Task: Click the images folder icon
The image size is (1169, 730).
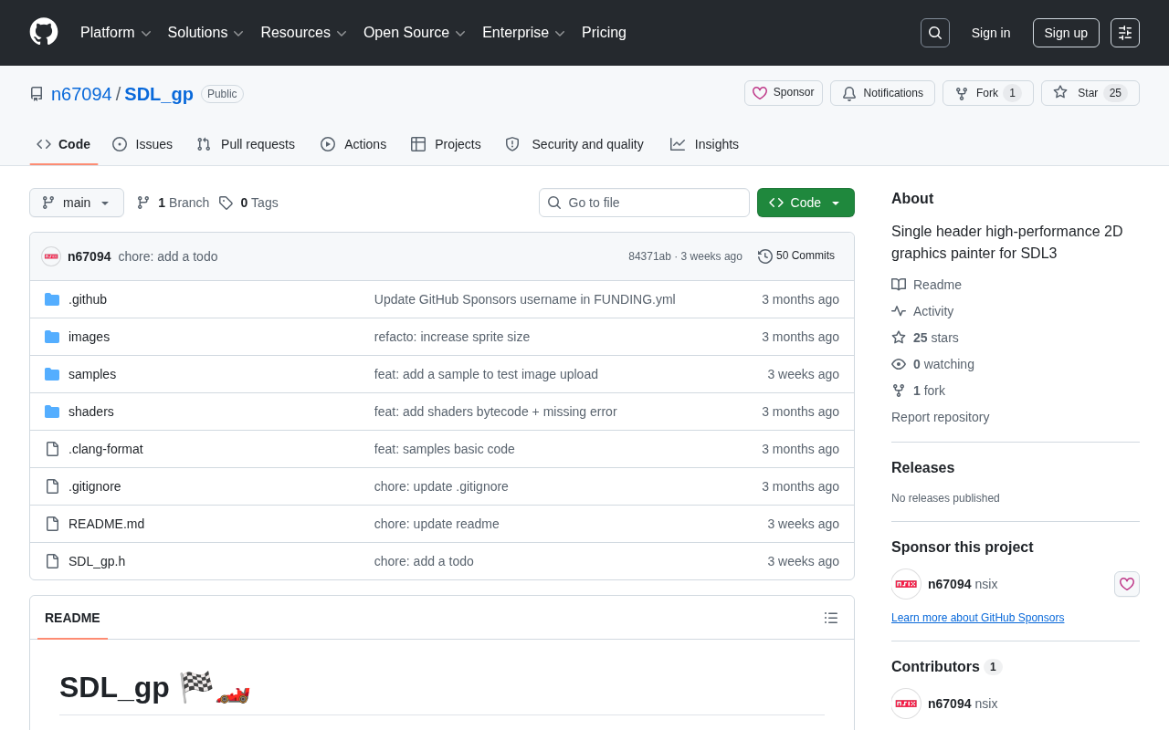Action: click(x=52, y=337)
